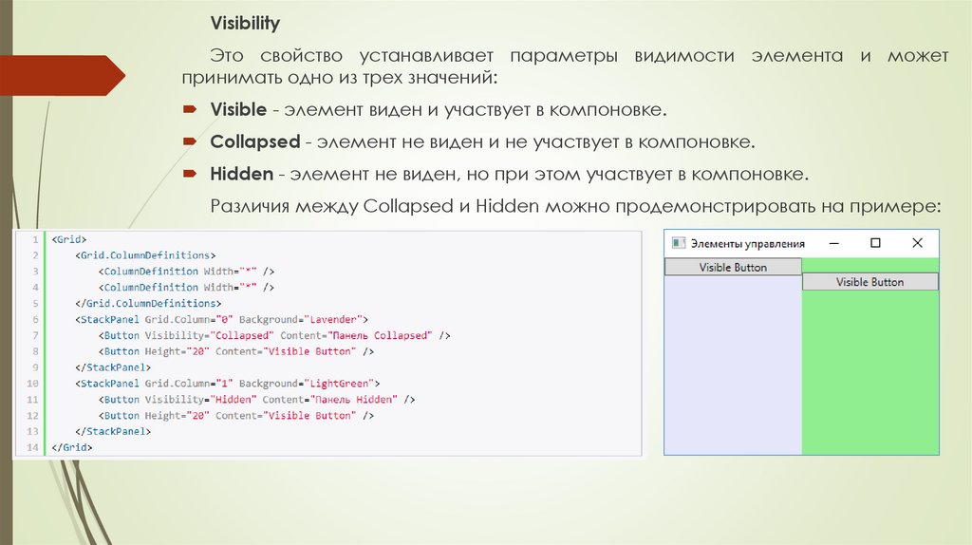Close the Элементы управления window
The width and height of the screenshot is (972, 545).
click(x=918, y=243)
